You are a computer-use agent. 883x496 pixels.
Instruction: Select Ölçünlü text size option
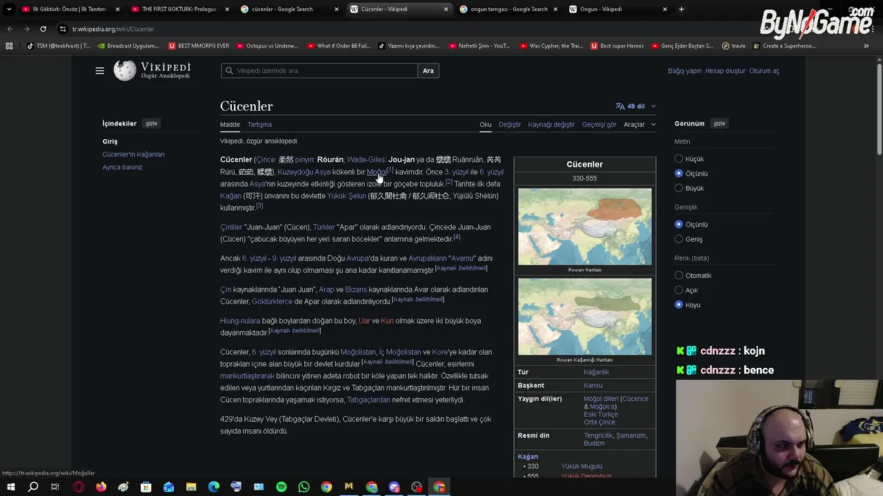click(679, 174)
